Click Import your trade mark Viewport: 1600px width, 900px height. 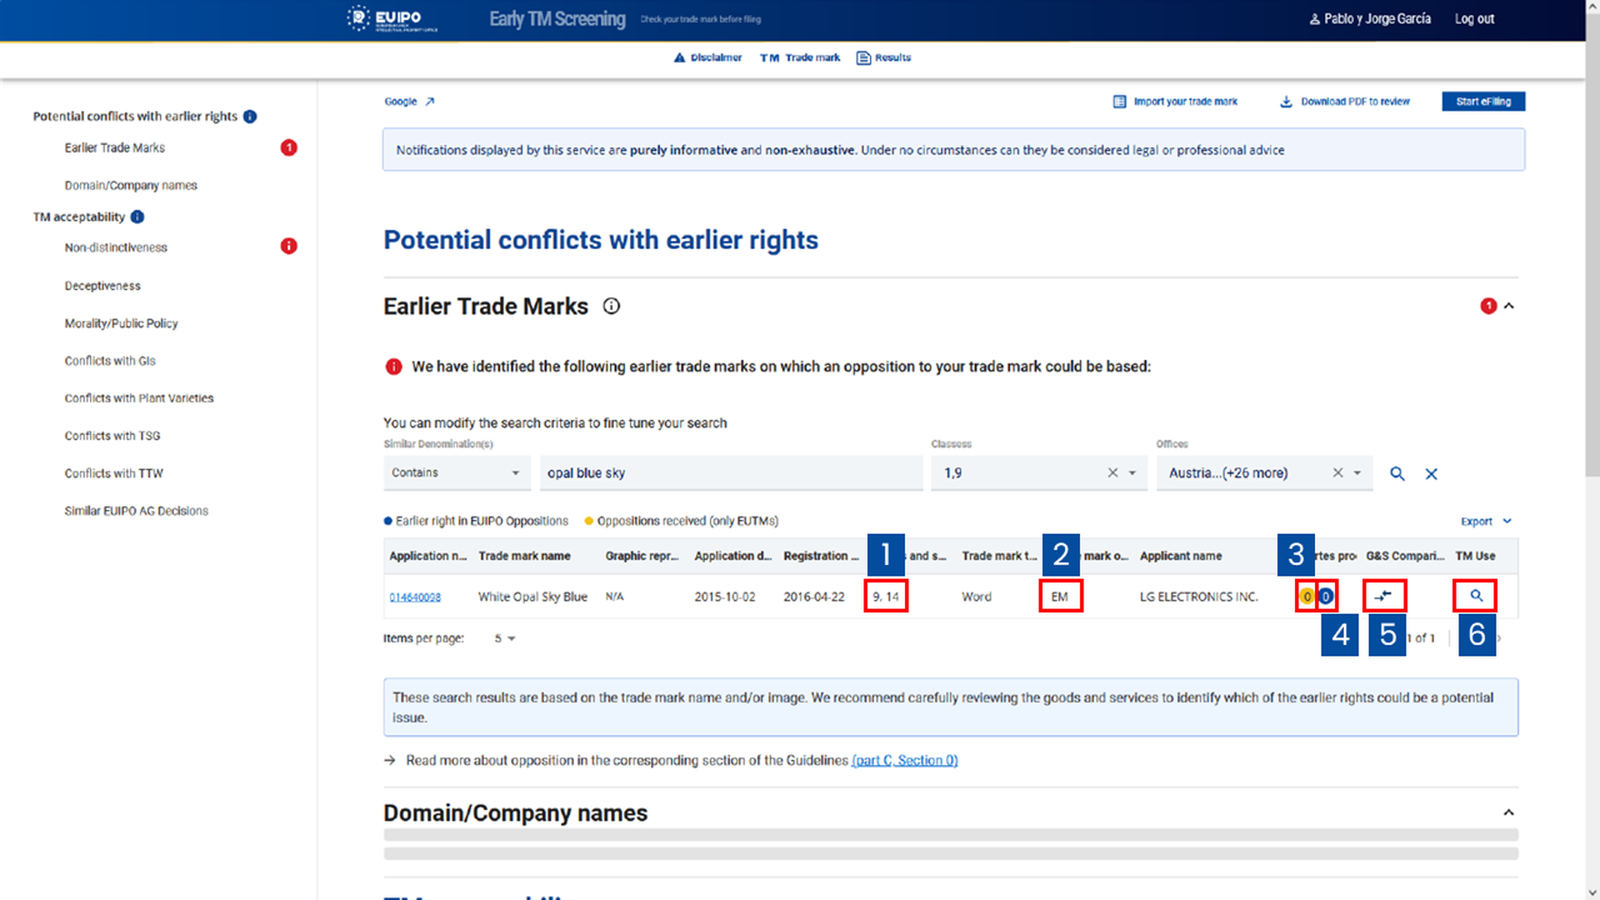click(1175, 102)
